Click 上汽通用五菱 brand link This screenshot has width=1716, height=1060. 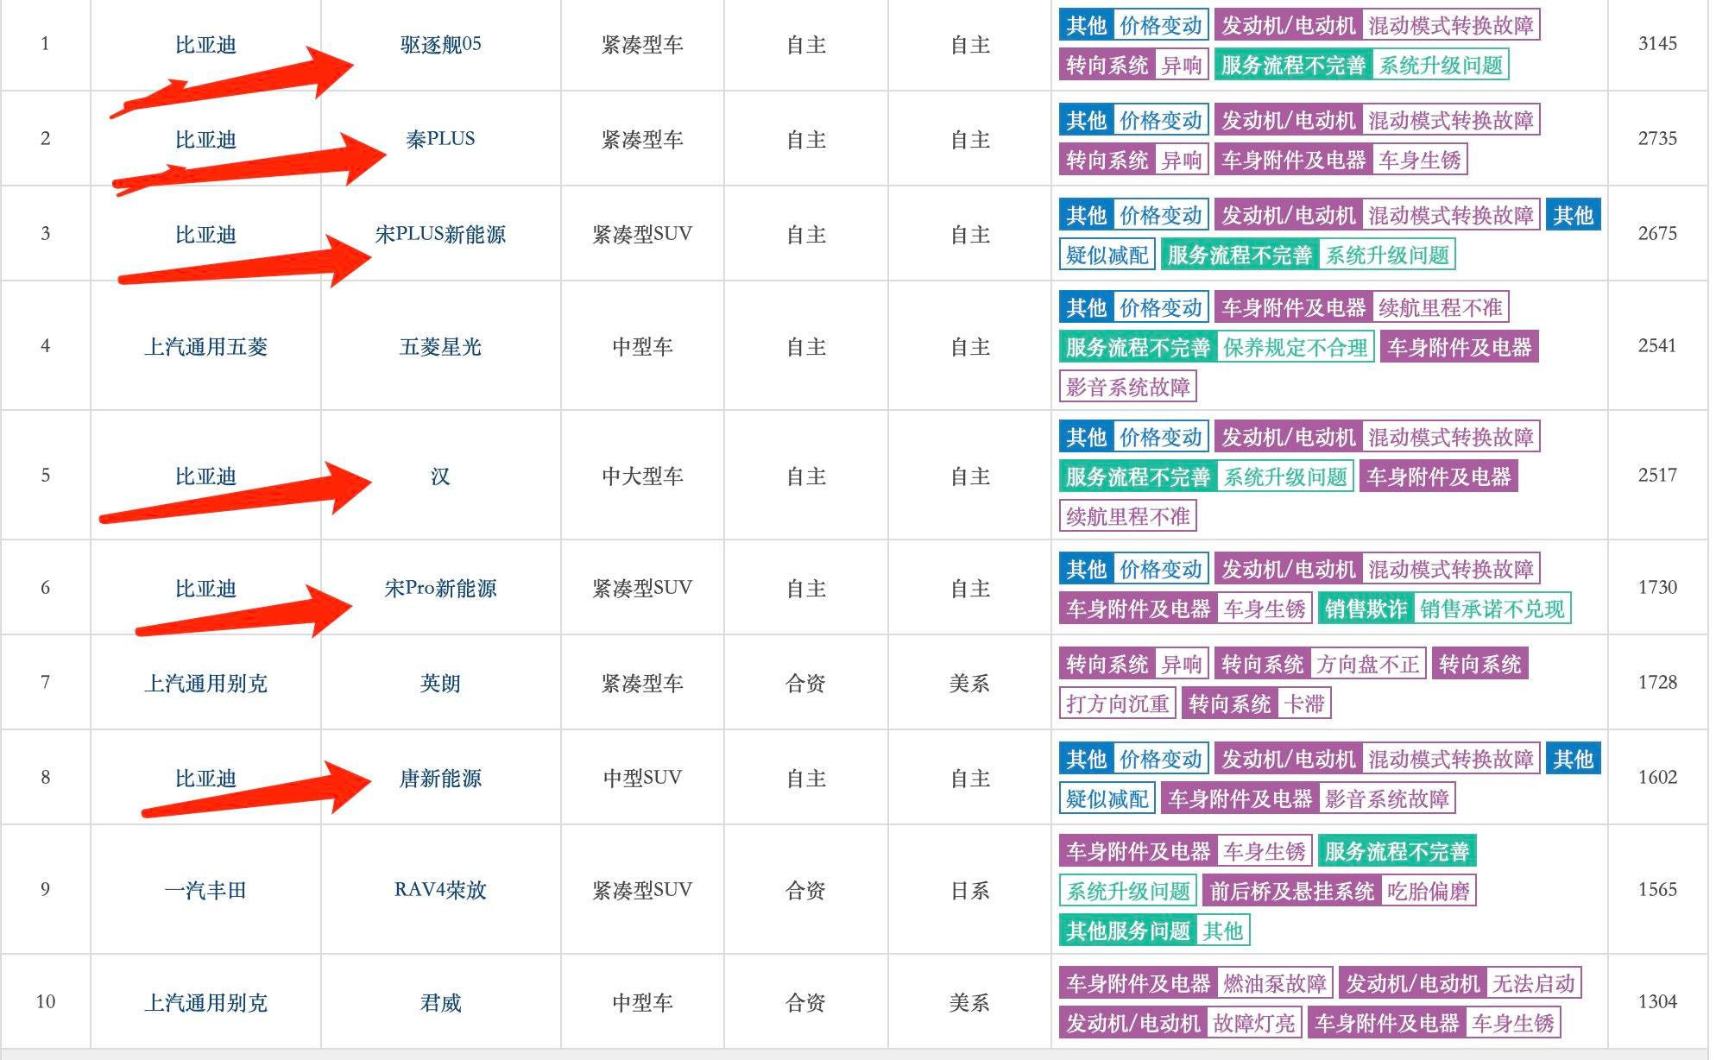[205, 346]
